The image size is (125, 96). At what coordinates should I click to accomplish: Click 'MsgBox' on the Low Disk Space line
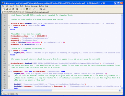pos(17,74)
